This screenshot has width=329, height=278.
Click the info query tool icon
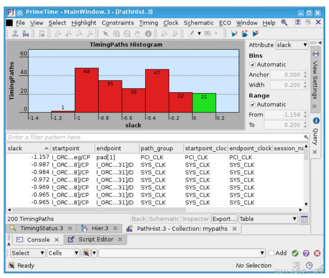148,34
